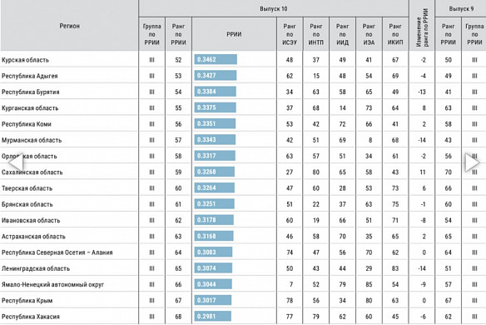Select the "Ранг по ИКИП" column header
This screenshot has width=486, height=325.
(x=395, y=34)
